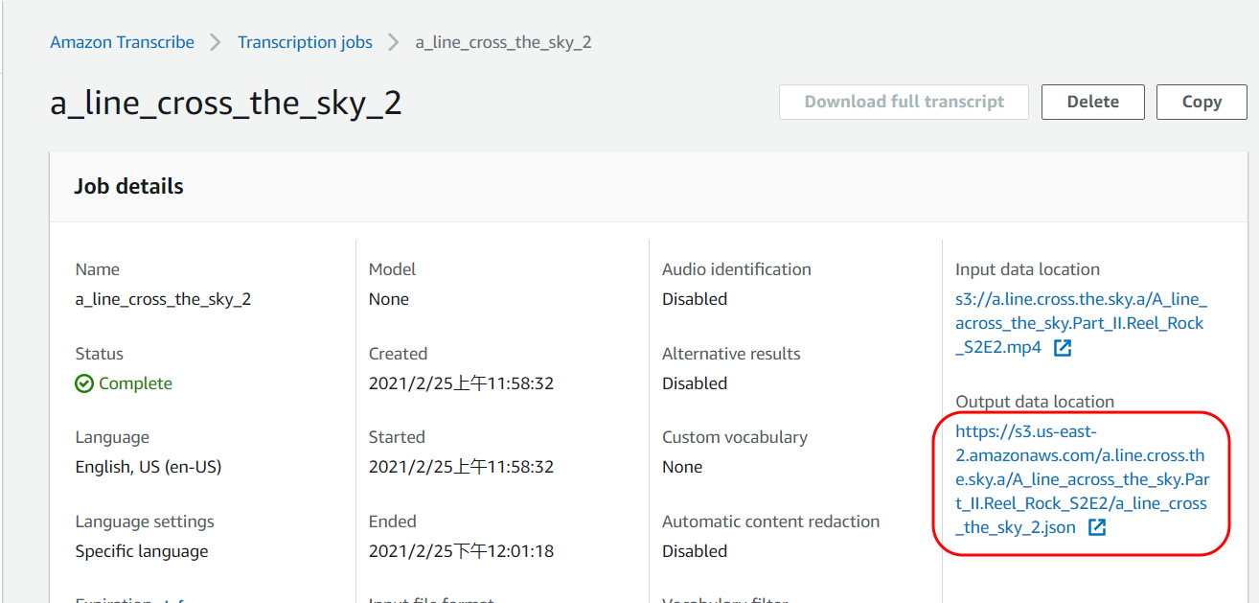Image resolution: width=1259 pixels, height=603 pixels.
Task: Click chevron separator after Amazon Transcribe breadcrumb
Action: (x=216, y=42)
